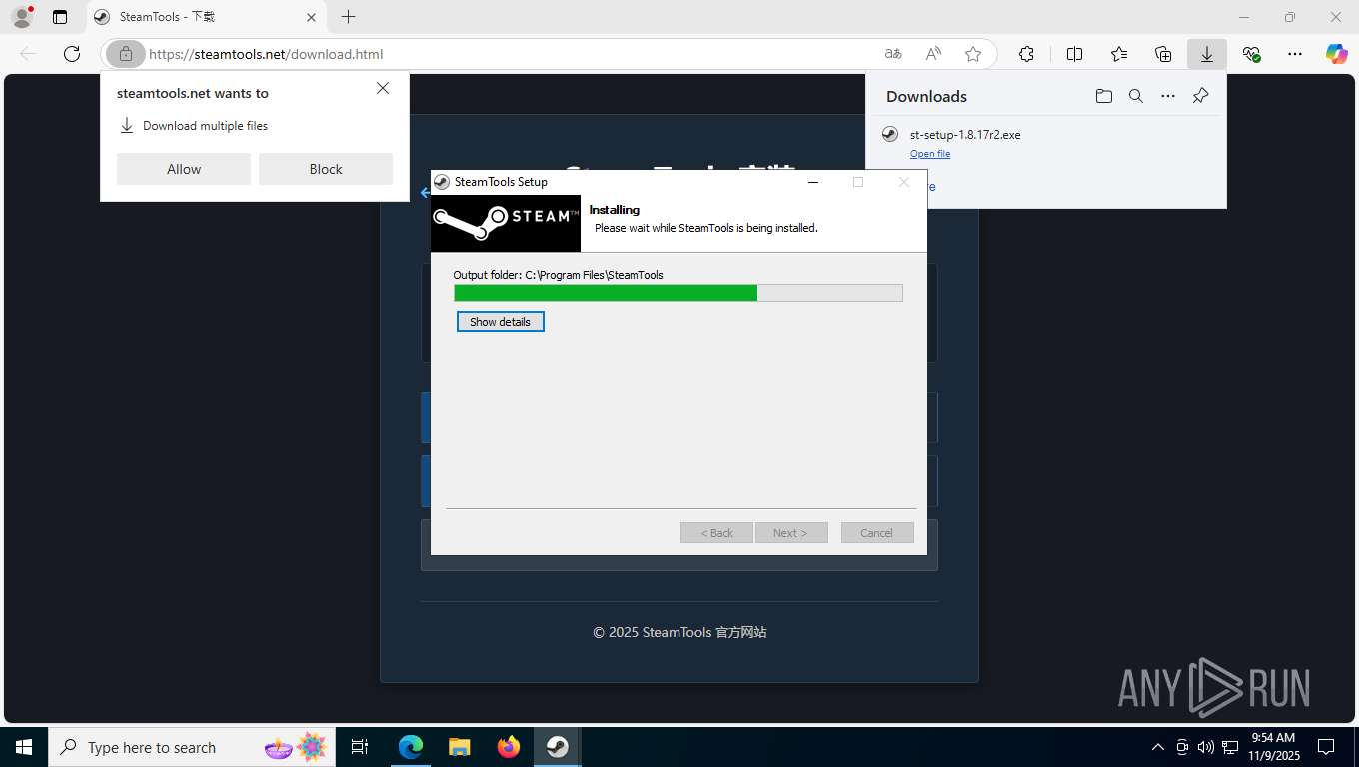Open the Copilot sidebar icon
Image resolution: width=1359 pixels, height=767 pixels.
pyautogui.click(x=1337, y=54)
